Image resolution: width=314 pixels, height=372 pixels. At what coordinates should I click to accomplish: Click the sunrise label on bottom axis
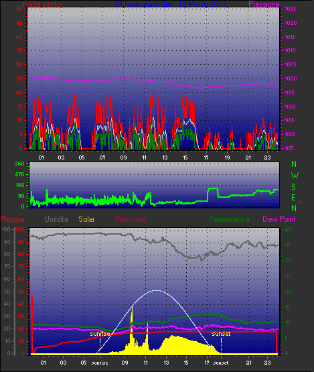(x=100, y=363)
